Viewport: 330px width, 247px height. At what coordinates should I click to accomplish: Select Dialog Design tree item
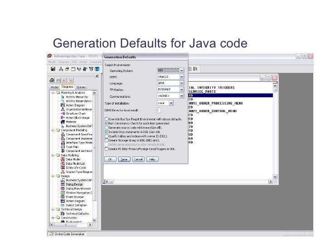point(74,185)
